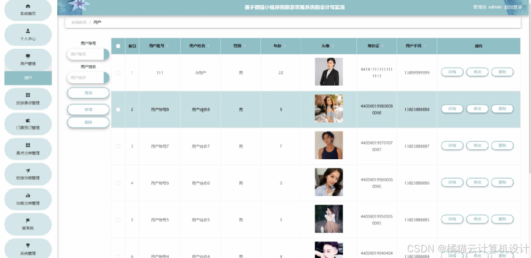This screenshot has height=258, width=531.
Task: Open 详情 for user 111
Action: click(452, 72)
